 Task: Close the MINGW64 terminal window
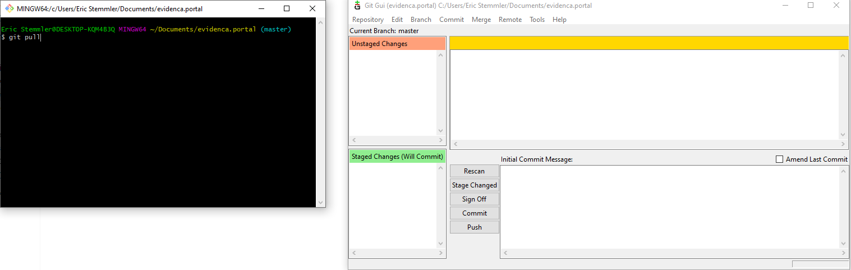[x=312, y=8]
